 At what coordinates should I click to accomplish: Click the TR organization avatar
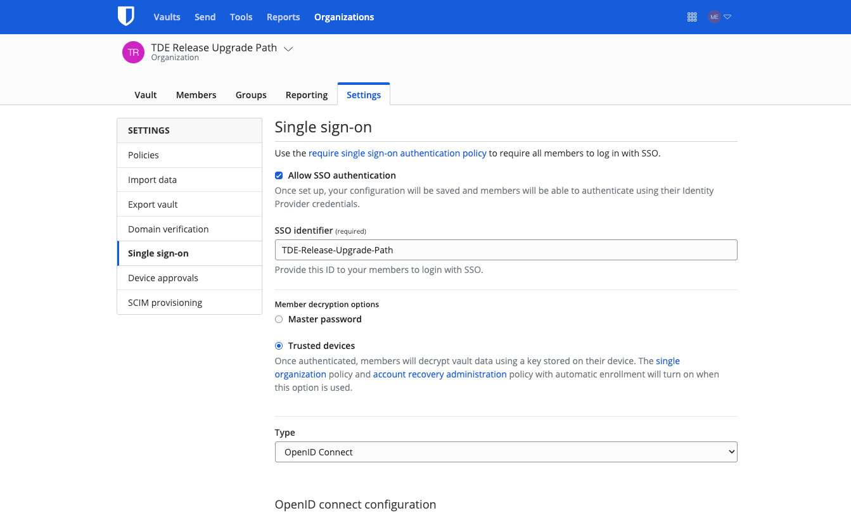point(132,52)
